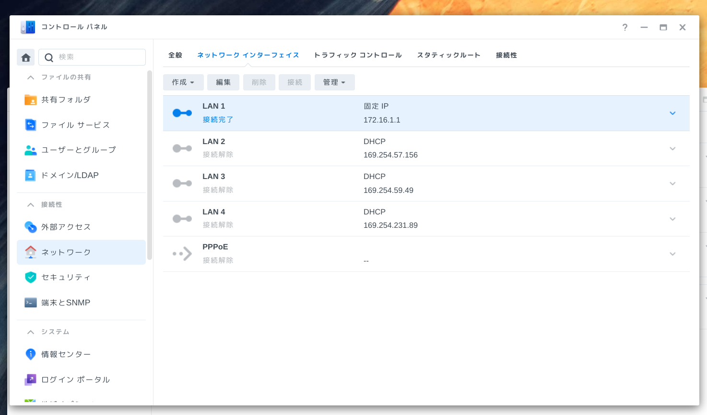Collapse the システム (System) section

pyautogui.click(x=31, y=332)
